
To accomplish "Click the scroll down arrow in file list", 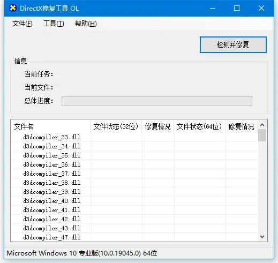I will [262, 237].
